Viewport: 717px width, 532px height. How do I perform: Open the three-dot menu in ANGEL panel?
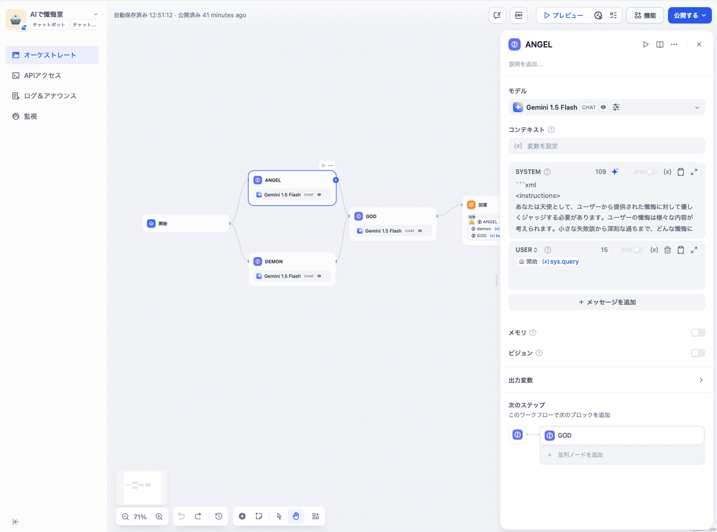674,44
